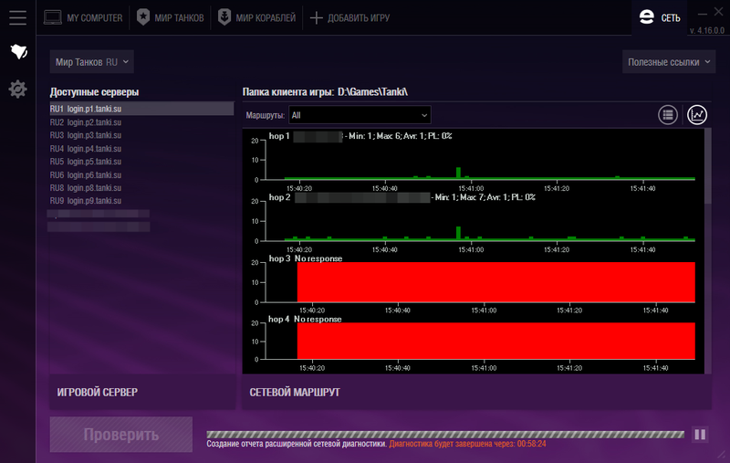Screen dimensions: 730x463
Task: Open the Маршруты All combo box
Action: 360,115
